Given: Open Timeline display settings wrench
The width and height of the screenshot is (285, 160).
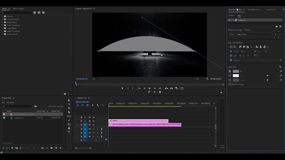Looking at the screenshot, I should 98,105.
